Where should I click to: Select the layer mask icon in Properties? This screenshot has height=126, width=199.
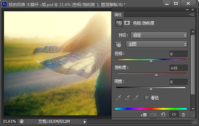point(127,23)
